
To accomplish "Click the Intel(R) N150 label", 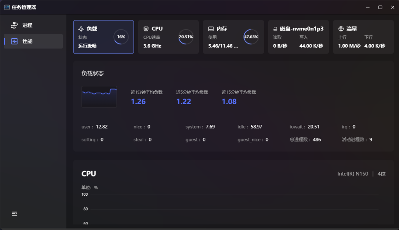I will click(353, 174).
